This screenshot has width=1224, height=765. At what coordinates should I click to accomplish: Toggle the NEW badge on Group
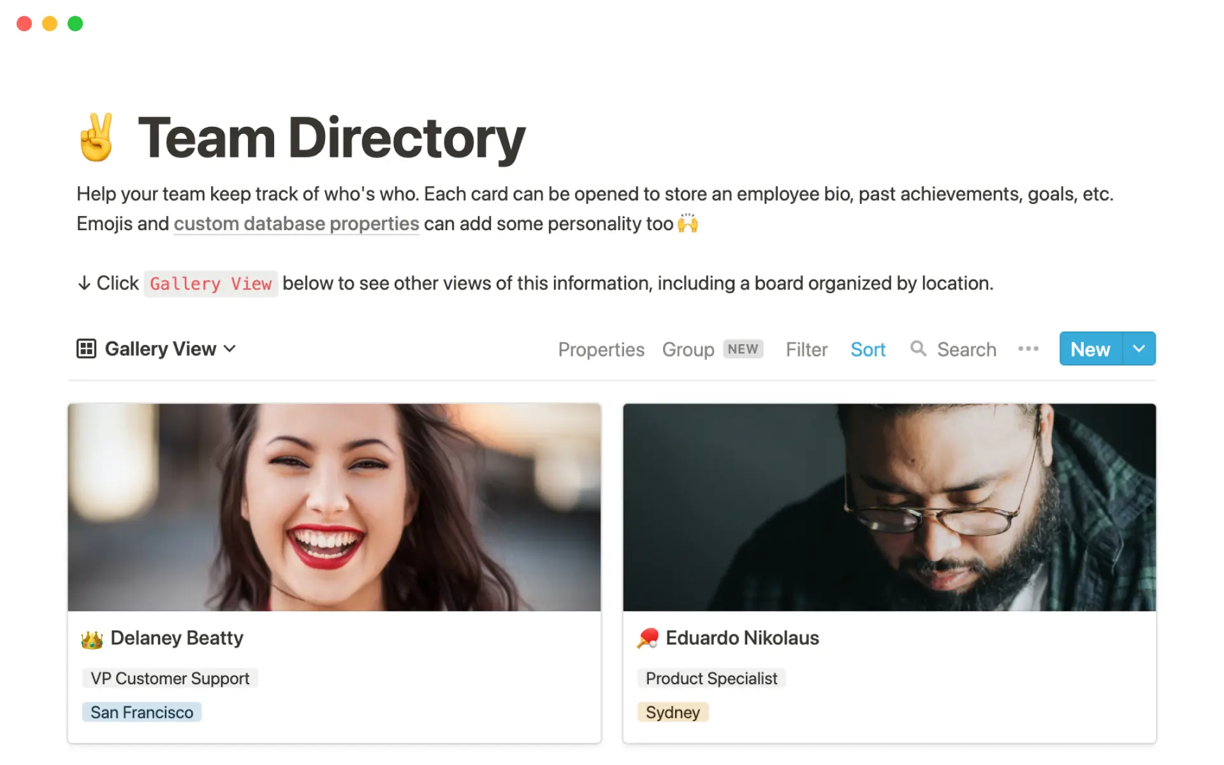tap(743, 349)
